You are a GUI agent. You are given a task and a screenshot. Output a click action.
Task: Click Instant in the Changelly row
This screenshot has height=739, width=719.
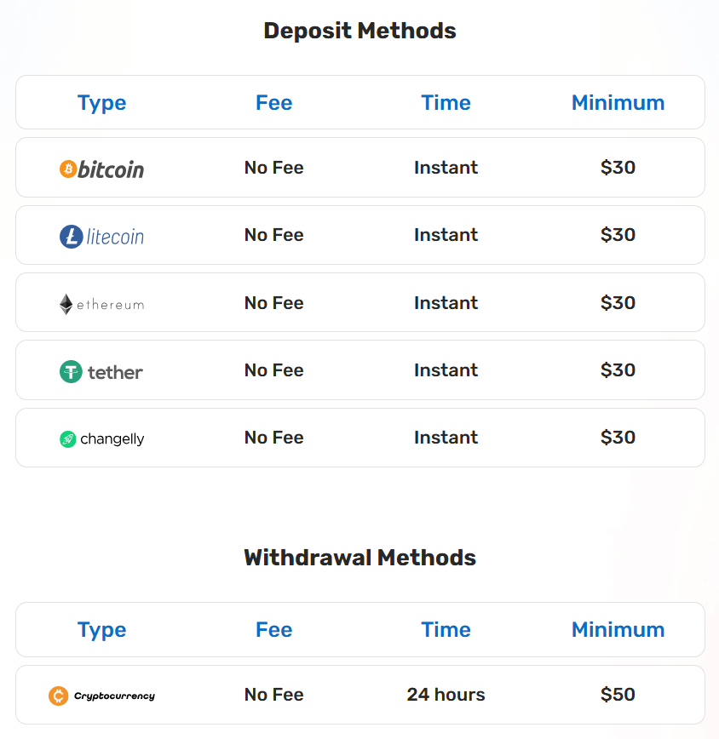(446, 438)
